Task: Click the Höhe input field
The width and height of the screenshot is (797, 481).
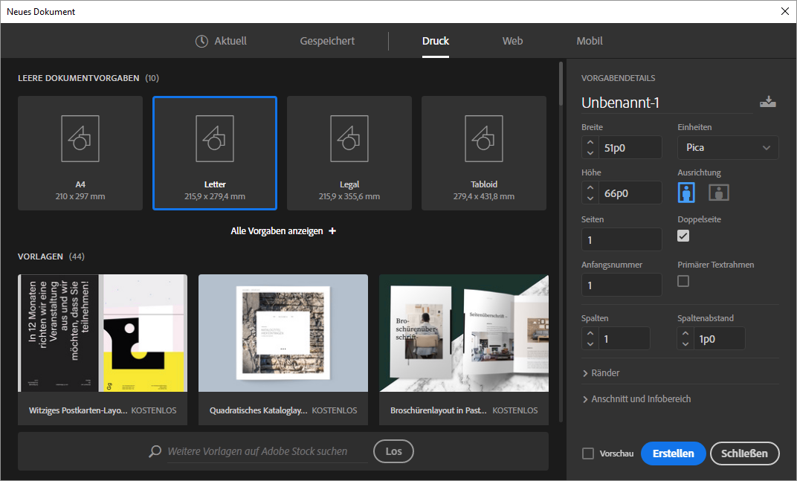Action: [x=630, y=193]
